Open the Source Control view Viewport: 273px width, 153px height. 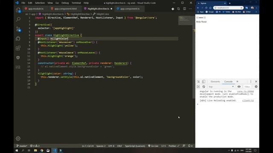[18, 29]
